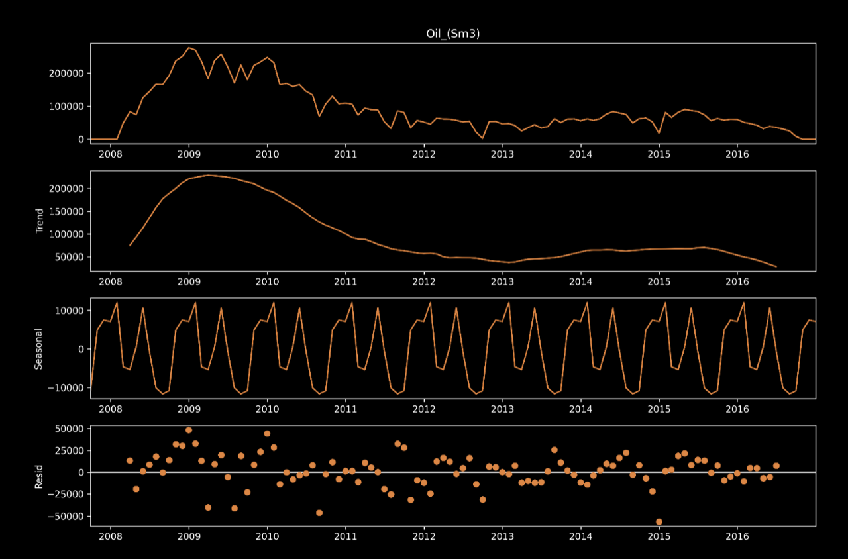Click the 25000 tick on Resid axis
This screenshot has width=848, height=559.
(x=69, y=450)
